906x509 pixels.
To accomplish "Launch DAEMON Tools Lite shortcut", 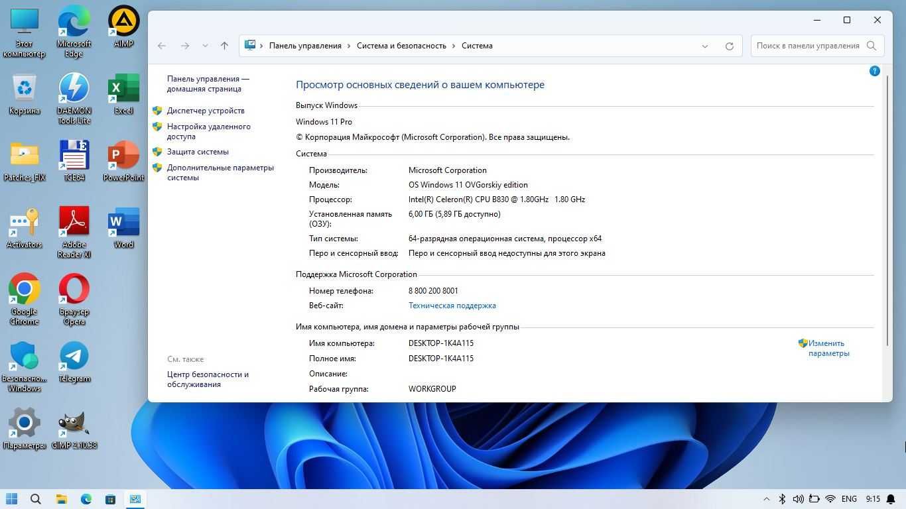I will point(74,99).
